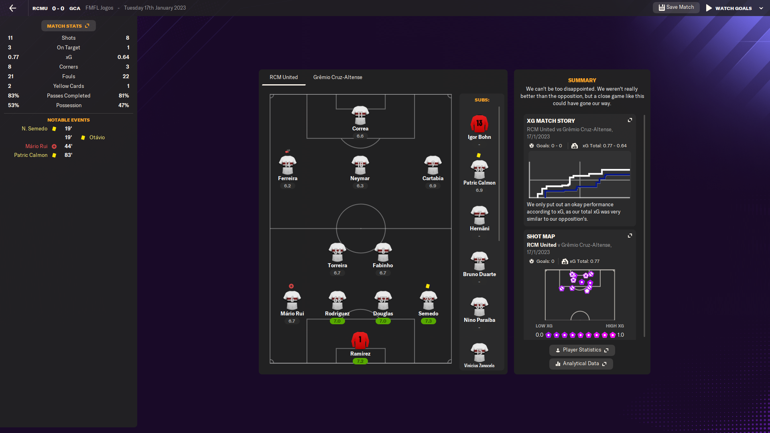Select the RCM United tab
This screenshot has height=433, width=770.
point(284,77)
